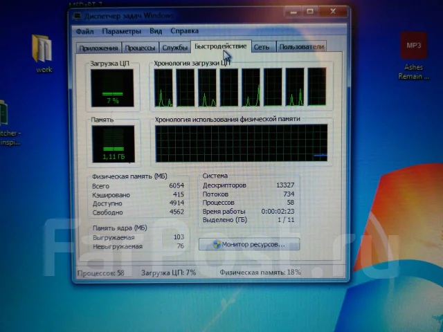Switch to the Пользователи tab

[301, 47]
